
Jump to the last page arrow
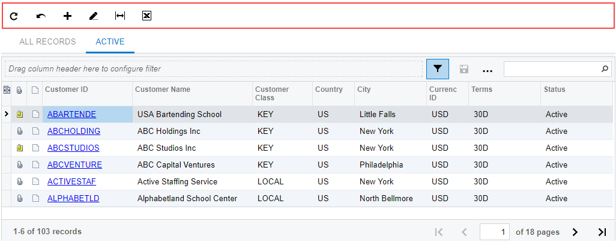coord(602,232)
